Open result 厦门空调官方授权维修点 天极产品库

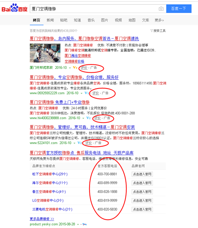(82, 153)
